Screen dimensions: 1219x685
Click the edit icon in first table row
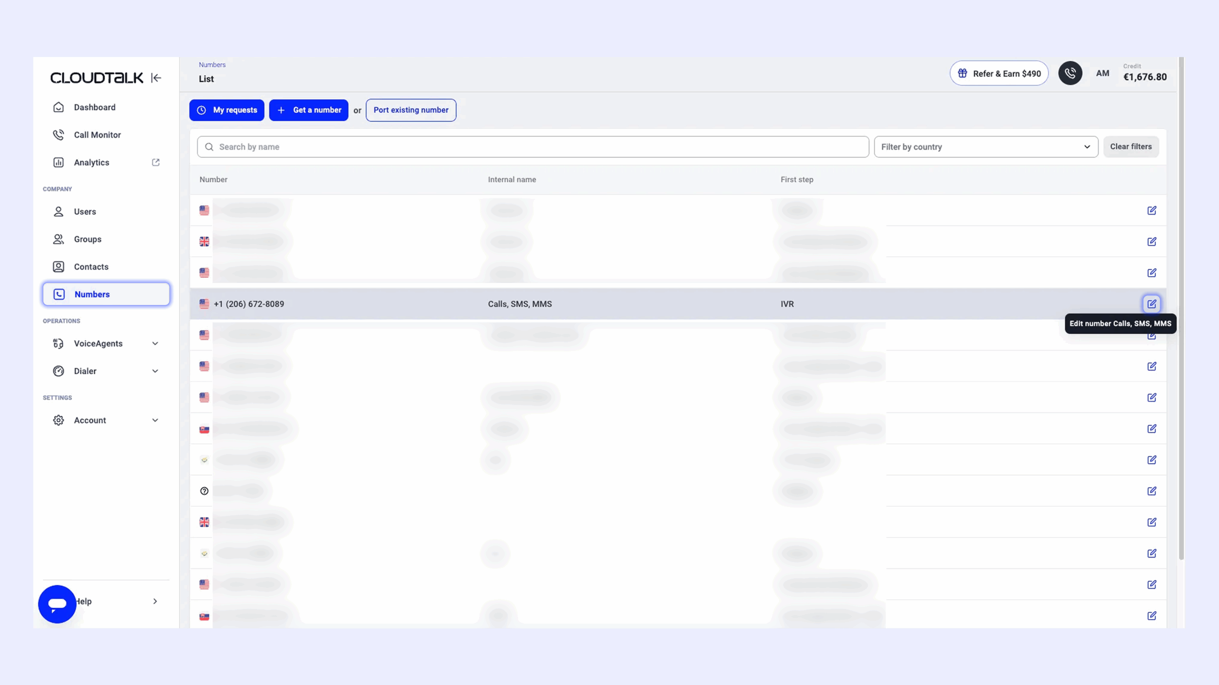coord(1151,210)
